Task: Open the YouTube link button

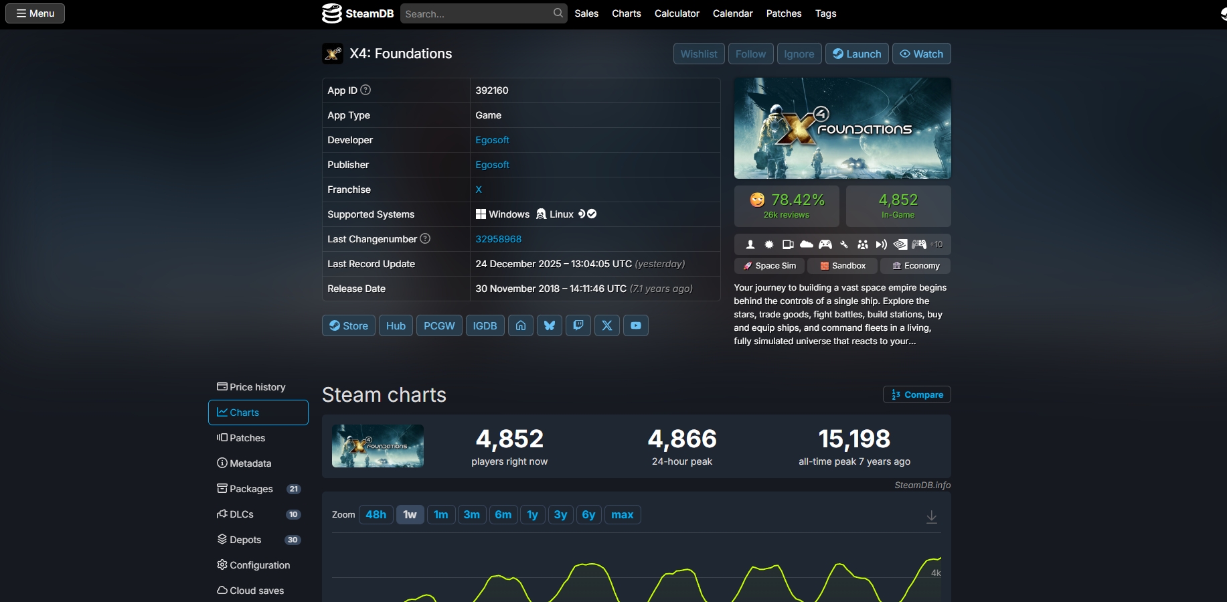Action: 636,325
